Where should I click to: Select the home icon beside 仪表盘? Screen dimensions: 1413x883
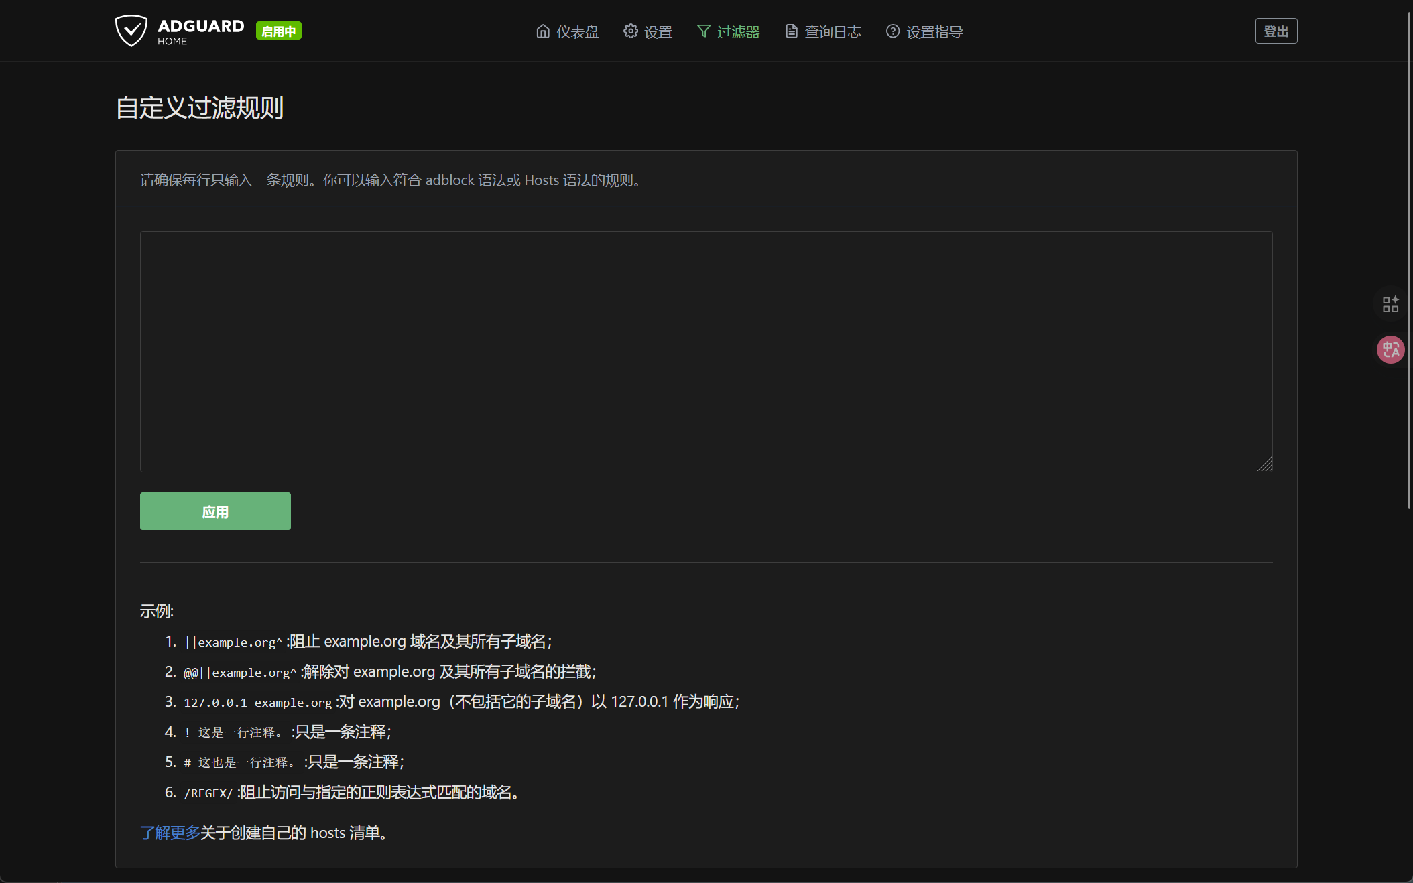pyautogui.click(x=543, y=31)
